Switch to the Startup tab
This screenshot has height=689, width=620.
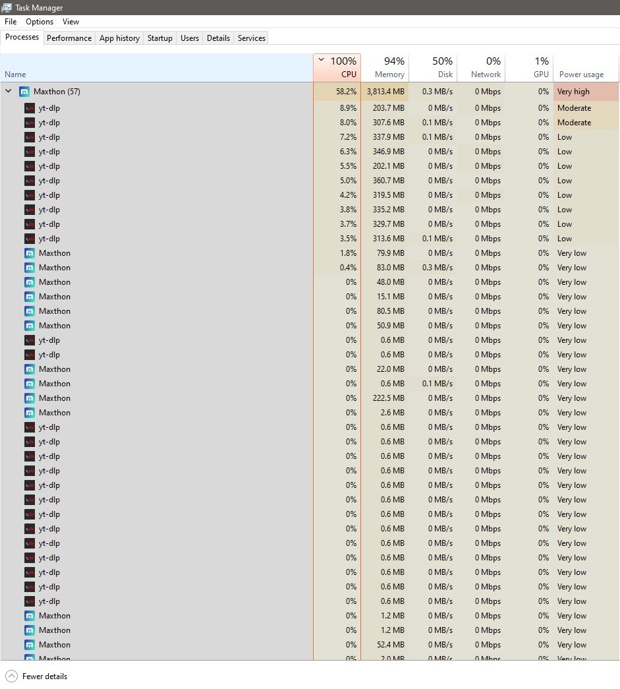[159, 38]
